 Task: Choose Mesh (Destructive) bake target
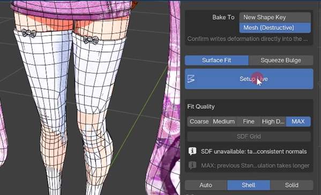(x=275, y=28)
